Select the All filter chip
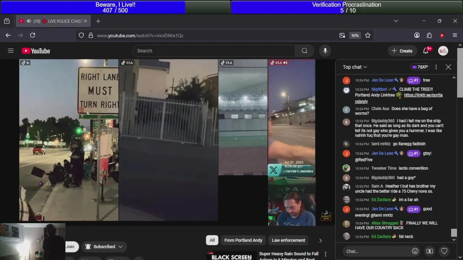Screen dimensions: 463x260 pyautogui.click(x=212, y=240)
